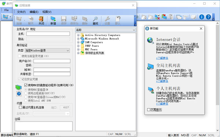This screenshot has height=137, width=220.
Task: Click the 保存为 save-as toolbar icon
Action: (74, 19)
